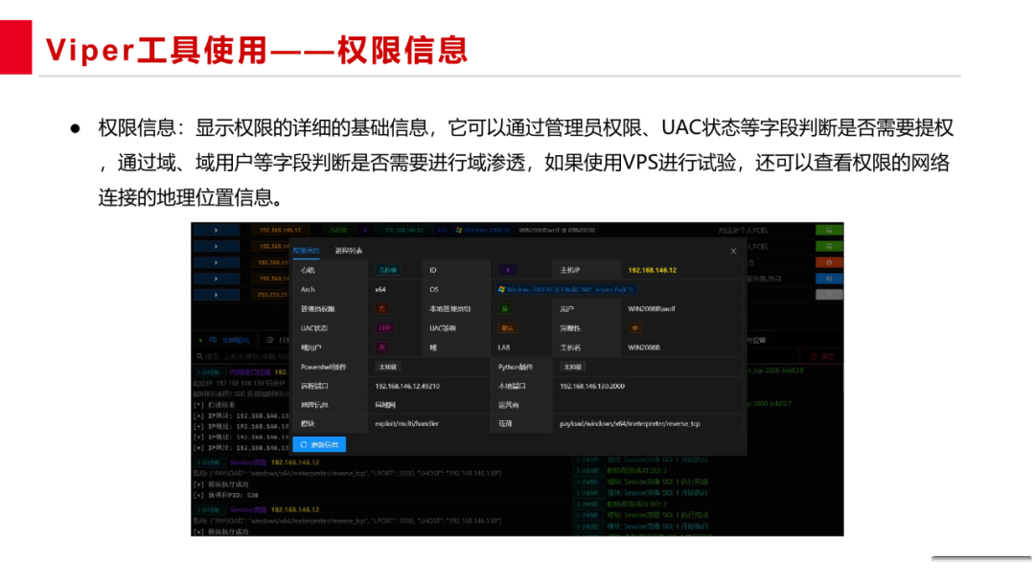Screen dimensions: 1035x582
Task: Click the 内网端口扫描 log entry title
Action: [249, 372]
